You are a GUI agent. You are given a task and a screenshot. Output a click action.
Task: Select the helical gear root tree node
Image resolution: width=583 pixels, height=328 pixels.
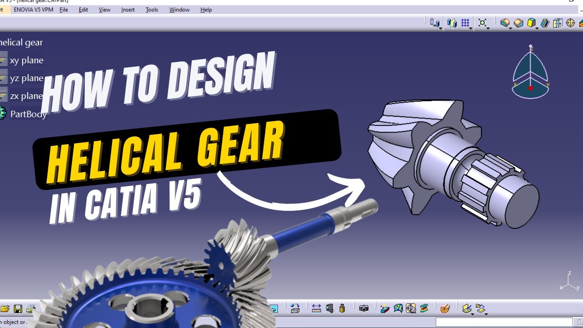point(21,42)
